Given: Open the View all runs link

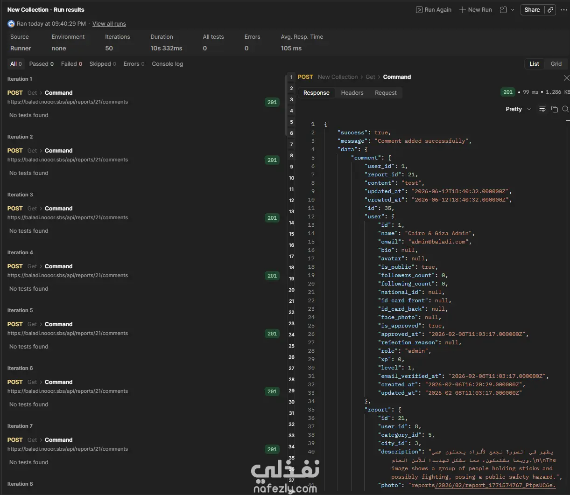Looking at the screenshot, I should (109, 24).
